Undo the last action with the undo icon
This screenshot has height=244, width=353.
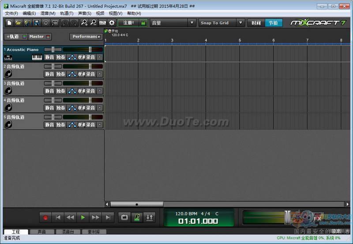coord(65,23)
